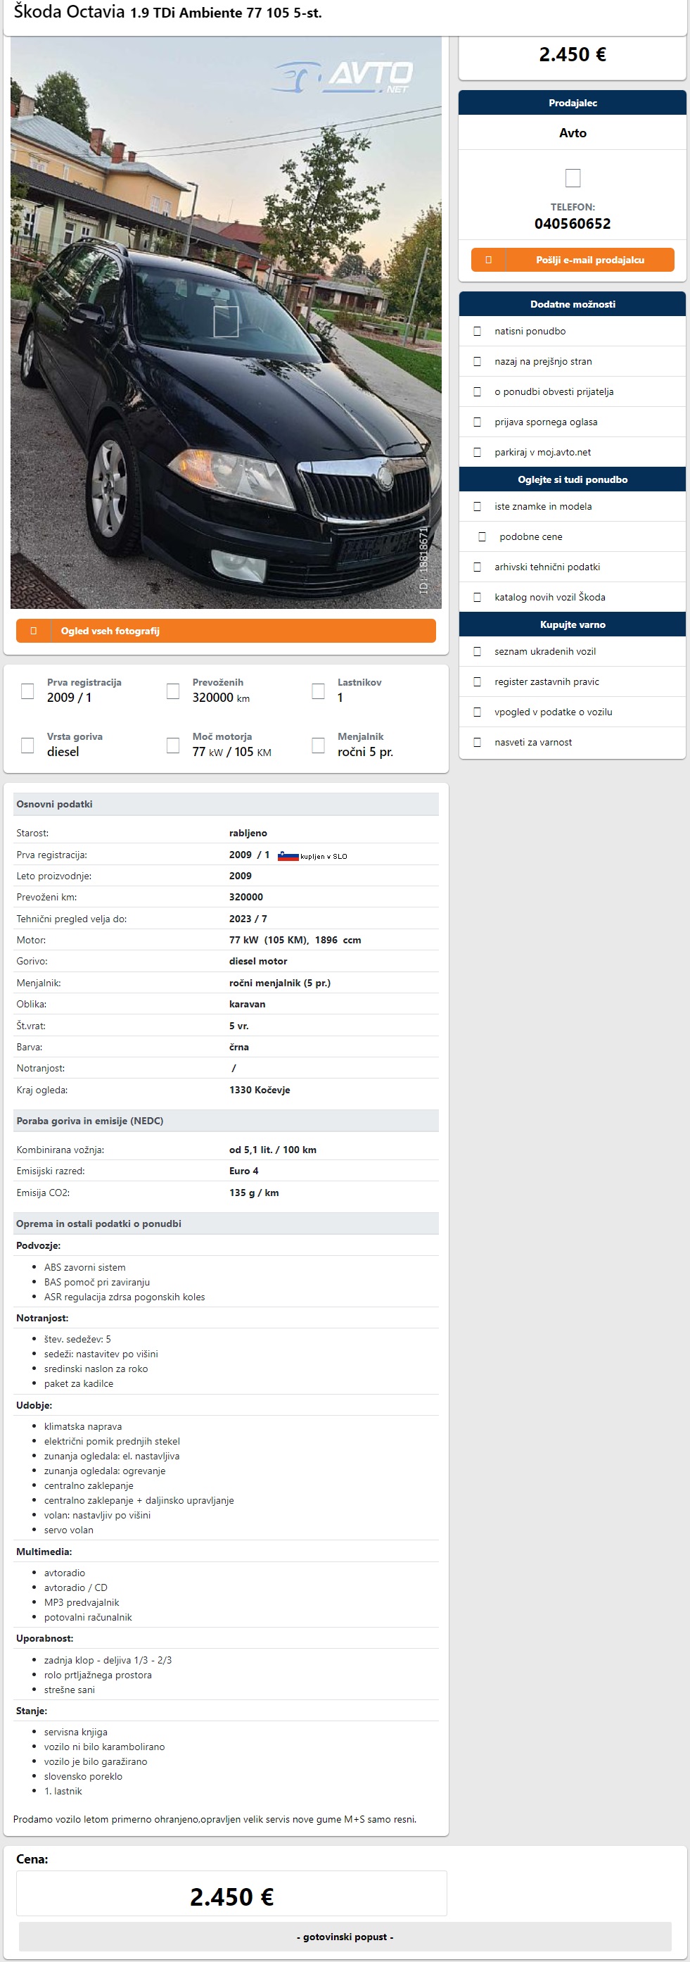The width and height of the screenshot is (690, 1962).
Task: Open 'seznam ukradenih vozil'
Action: [544, 651]
